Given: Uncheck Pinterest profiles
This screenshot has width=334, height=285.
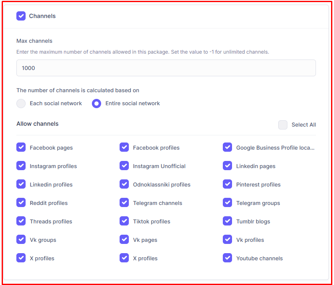Looking at the screenshot, I should [227, 184].
